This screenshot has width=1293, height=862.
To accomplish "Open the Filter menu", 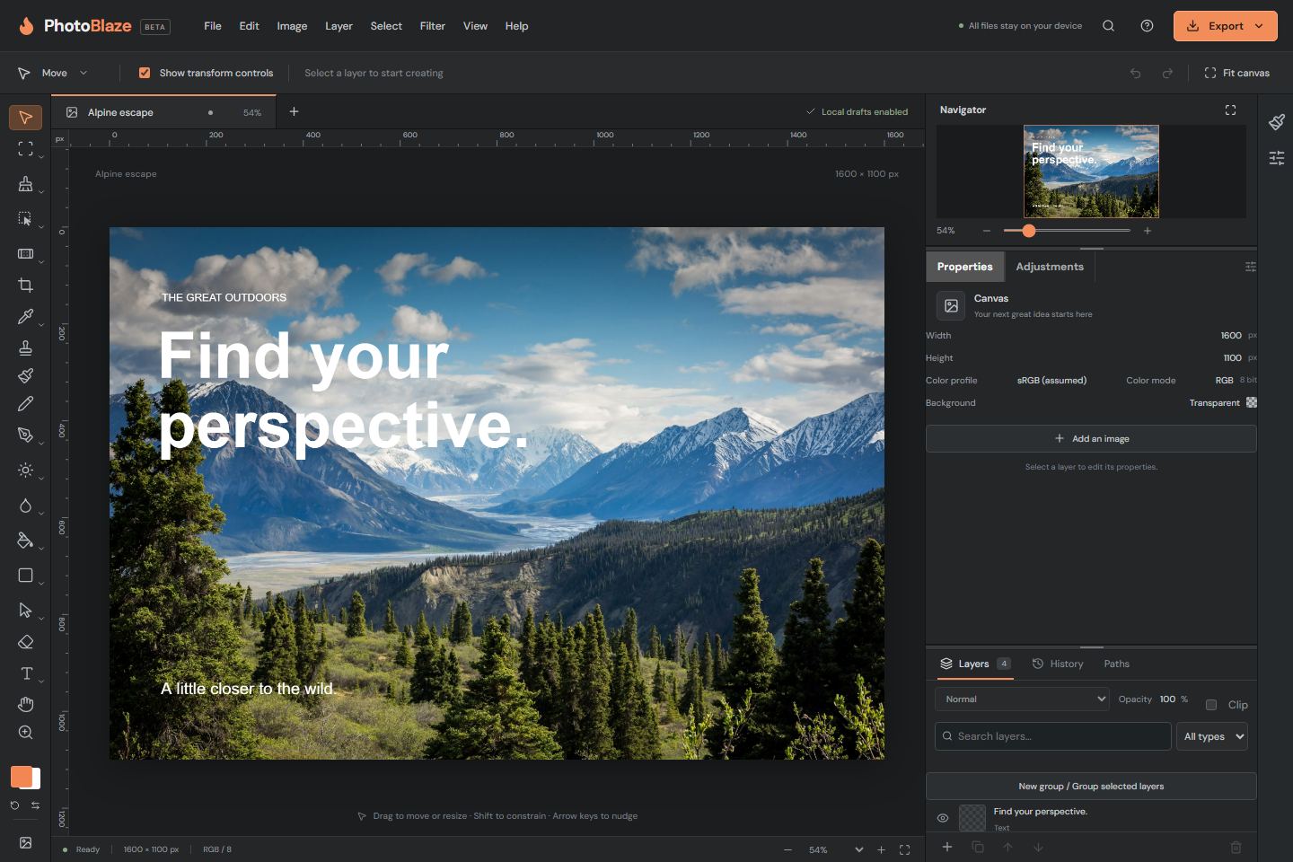I will 432,26.
